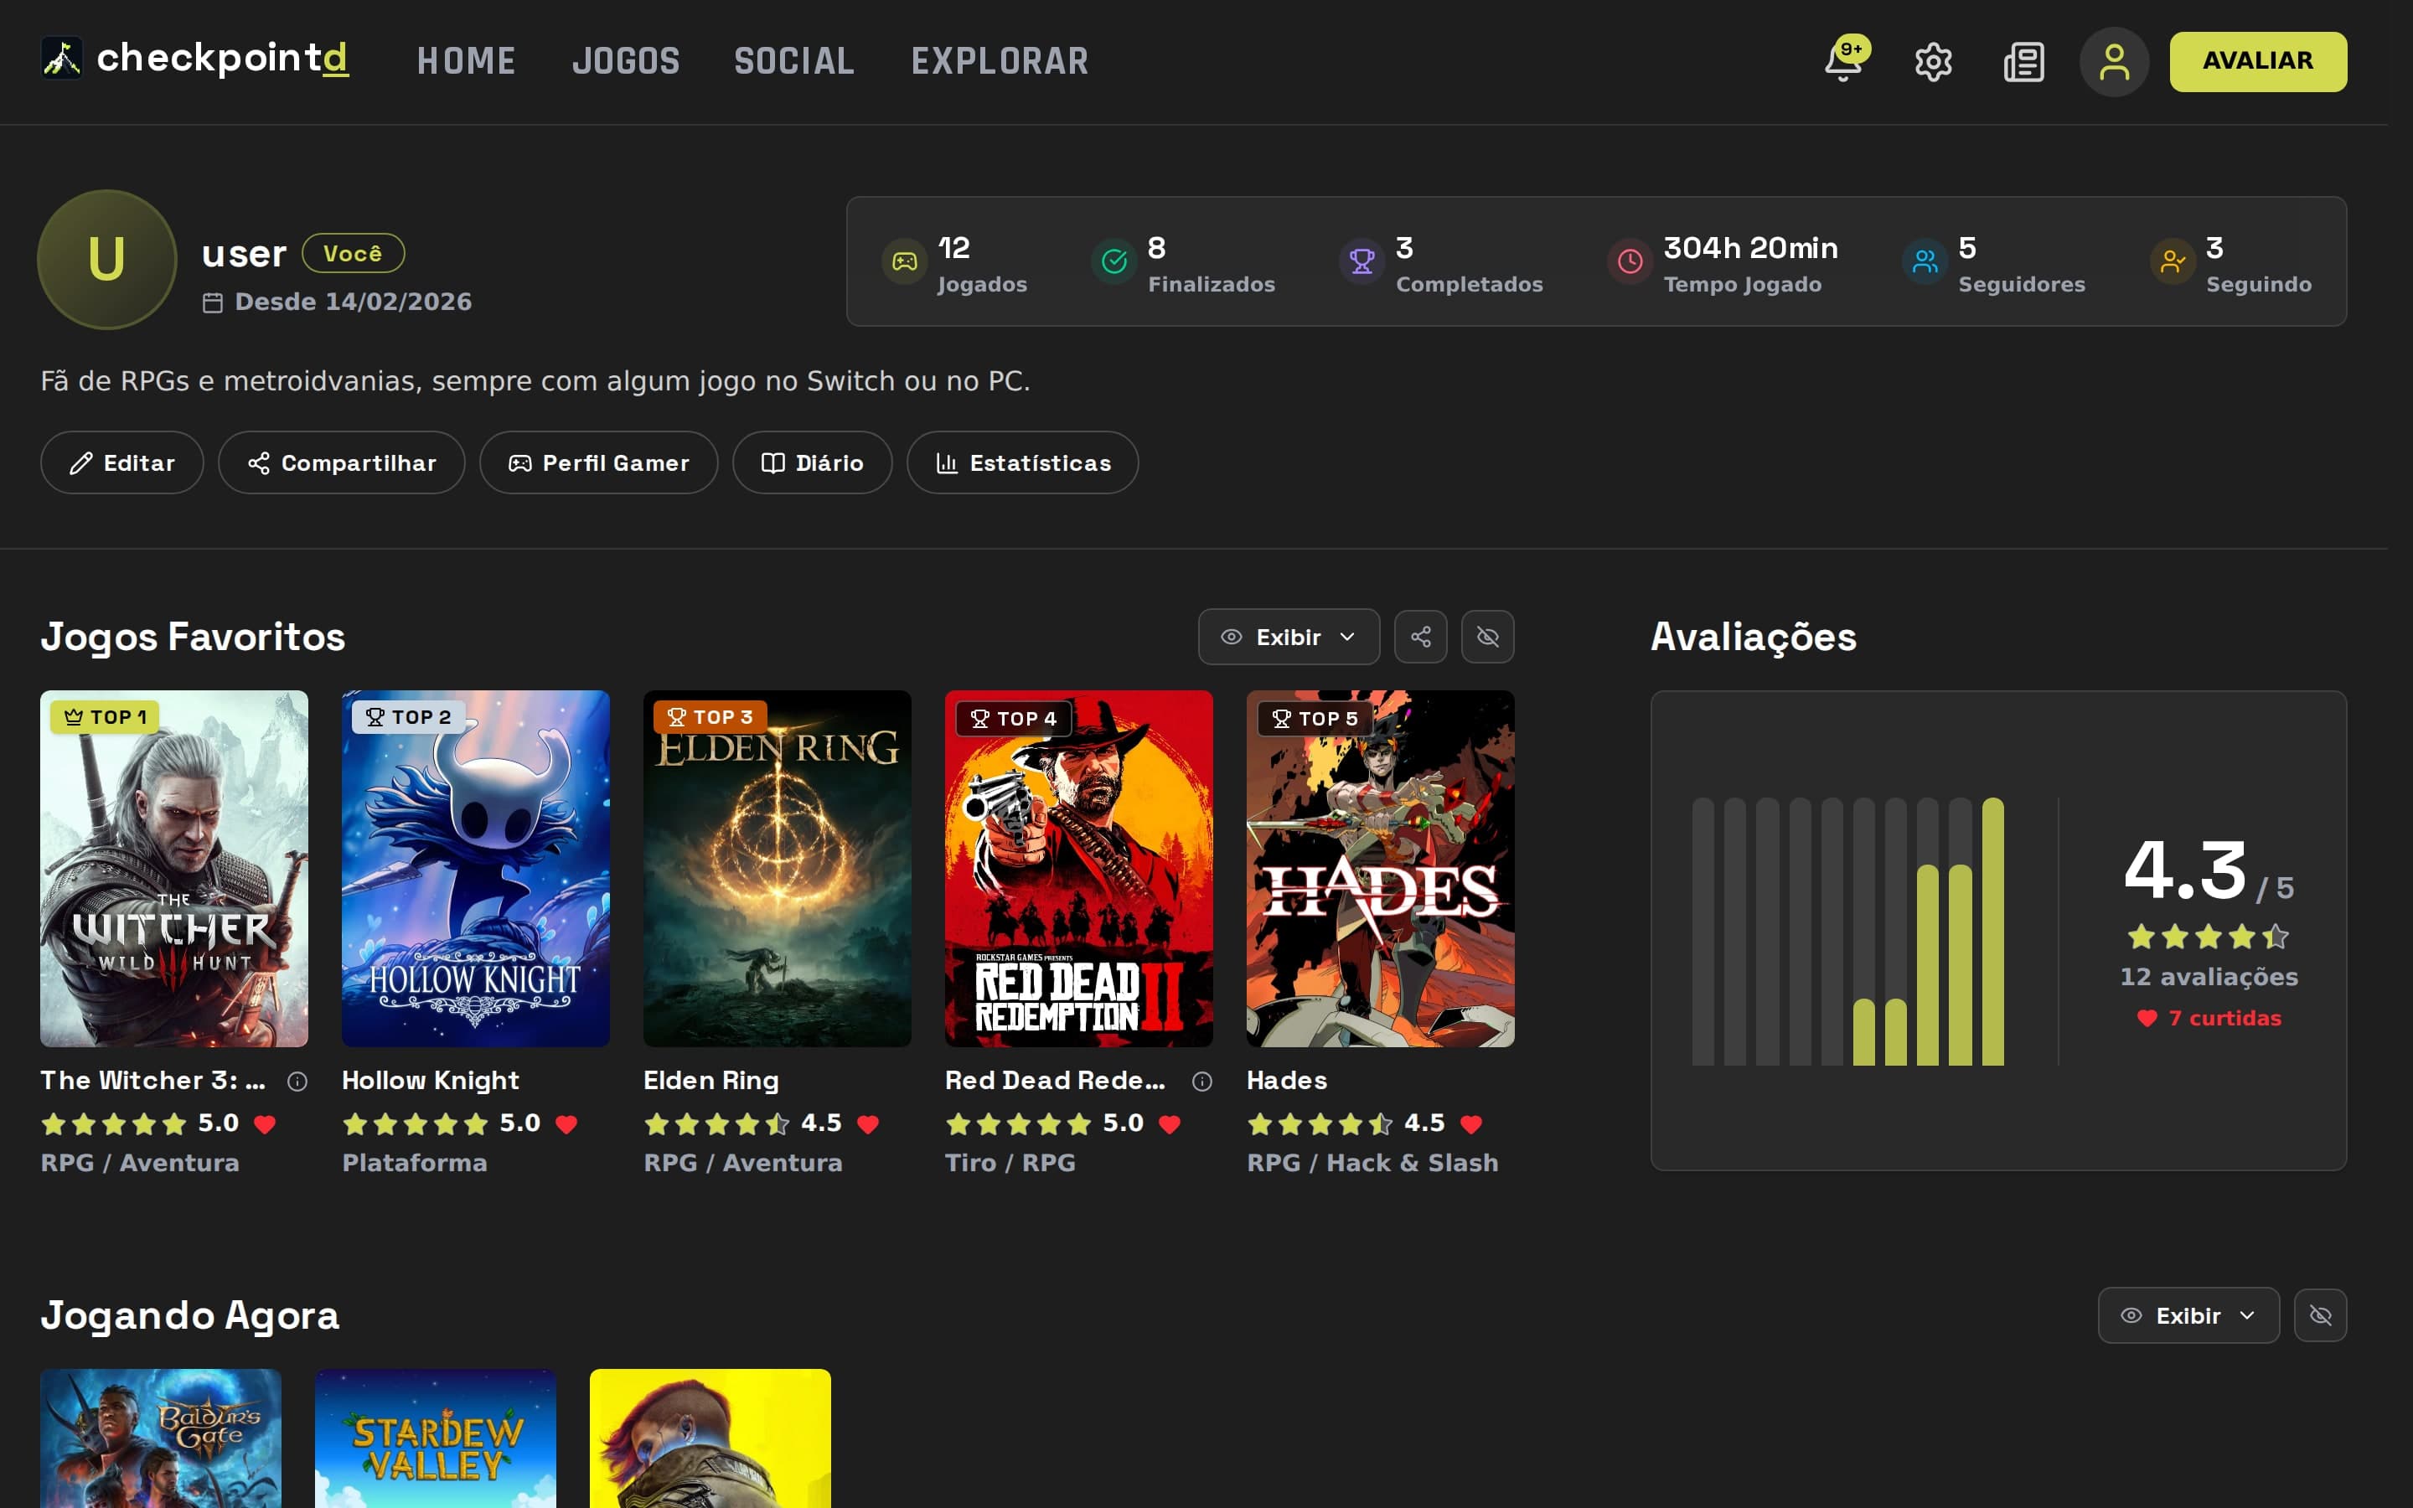Screen dimensions: 2413x1508
Task: Share the Jogos Favoritos section
Action: pyautogui.click(x=1421, y=637)
